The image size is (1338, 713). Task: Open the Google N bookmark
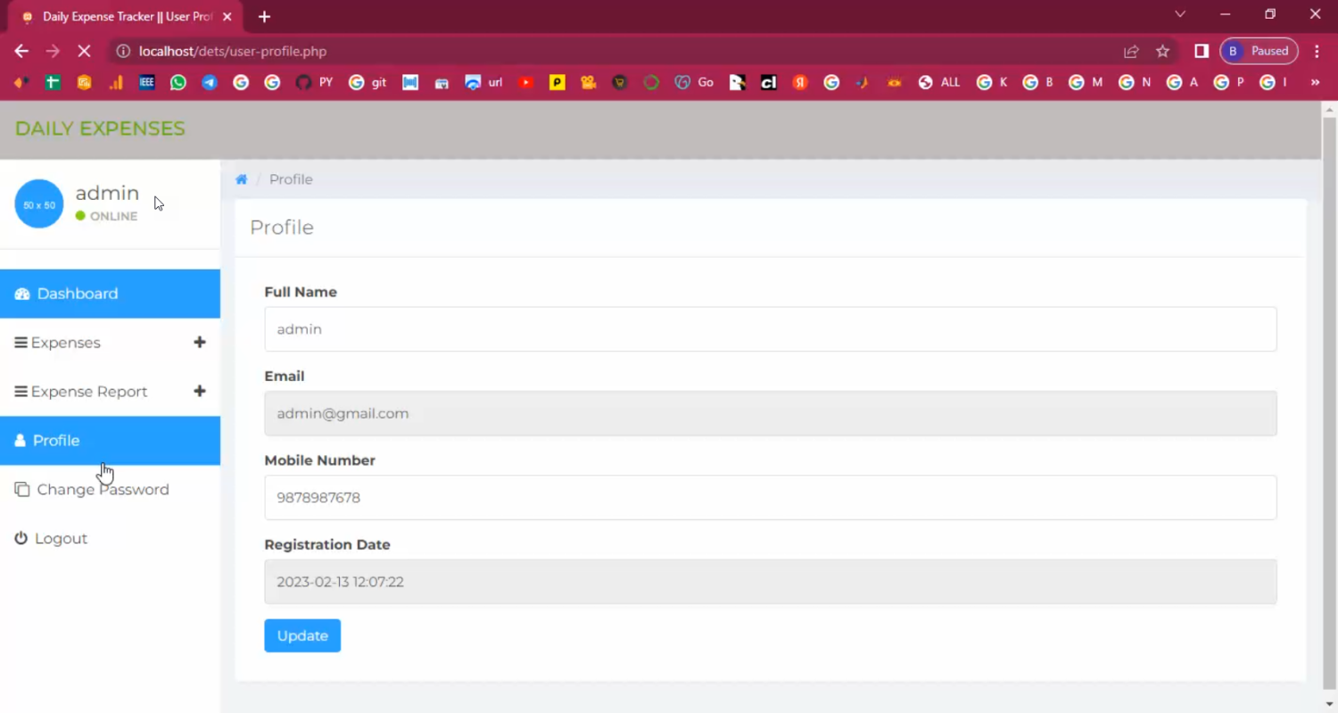point(1135,82)
